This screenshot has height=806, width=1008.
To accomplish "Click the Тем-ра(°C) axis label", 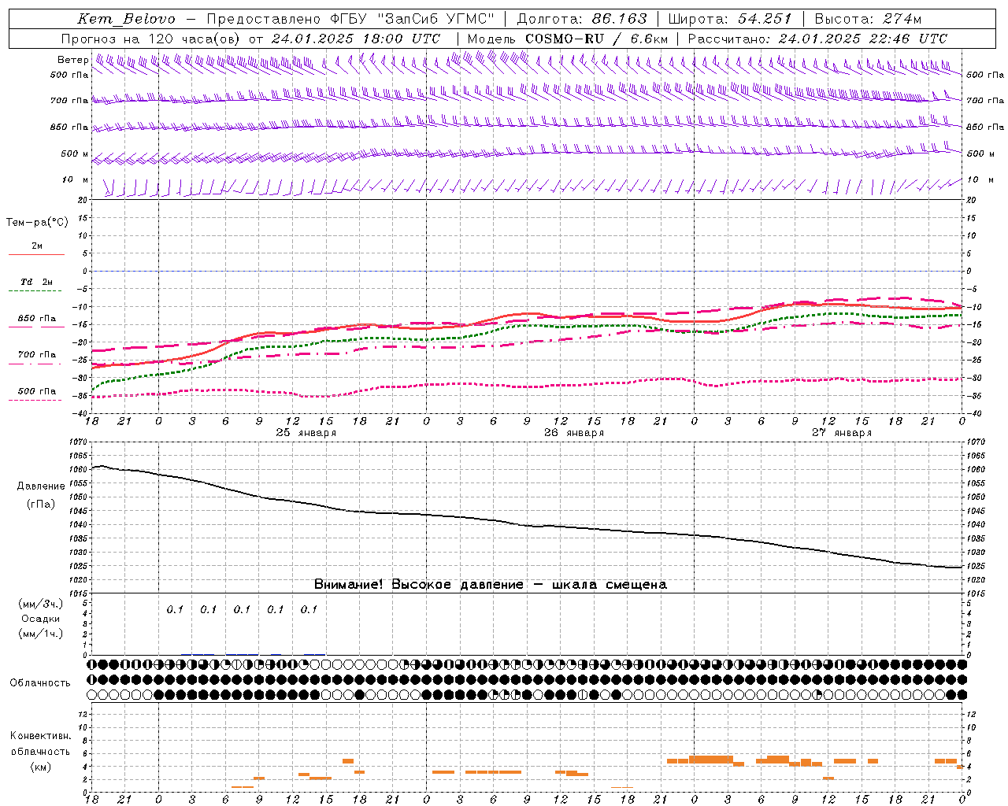I will tap(37, 223).
